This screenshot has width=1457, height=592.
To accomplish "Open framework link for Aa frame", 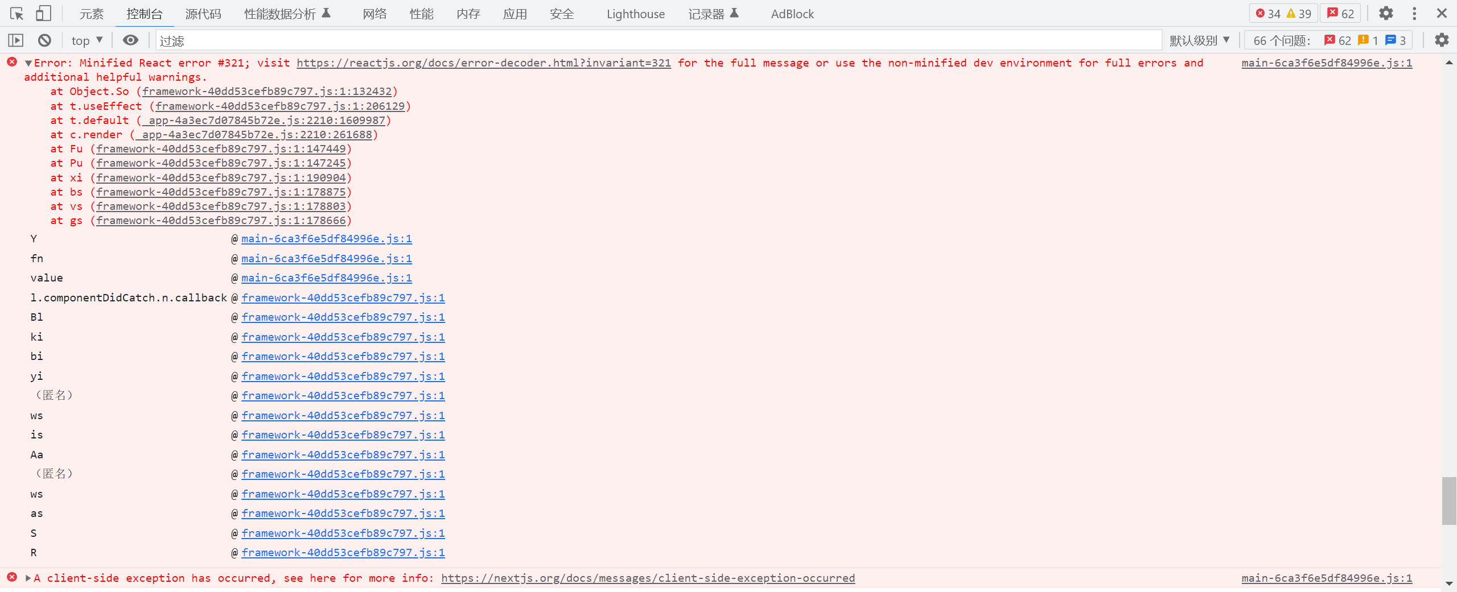I will pos(343,455).
